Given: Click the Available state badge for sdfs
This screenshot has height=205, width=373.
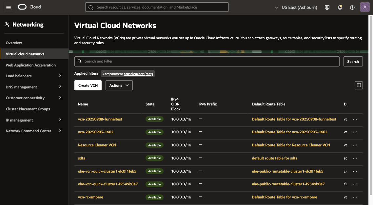Looking at the screenshot, I should tap(154, 158).
